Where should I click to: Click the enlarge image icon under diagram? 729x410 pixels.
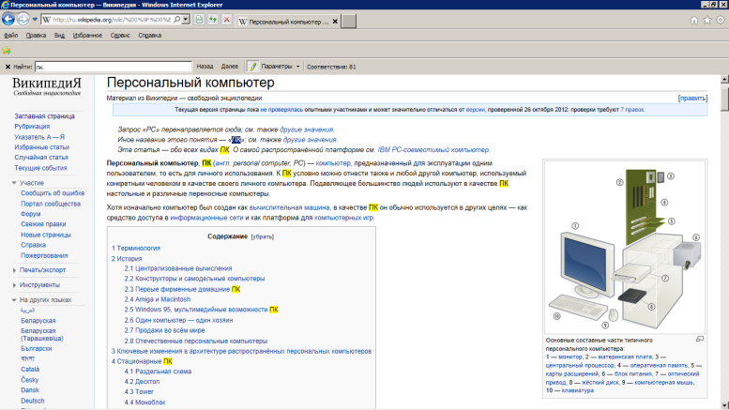coord(700,340)
